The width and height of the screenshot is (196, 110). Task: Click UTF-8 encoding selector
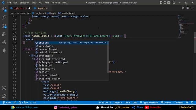pos(127,103)
